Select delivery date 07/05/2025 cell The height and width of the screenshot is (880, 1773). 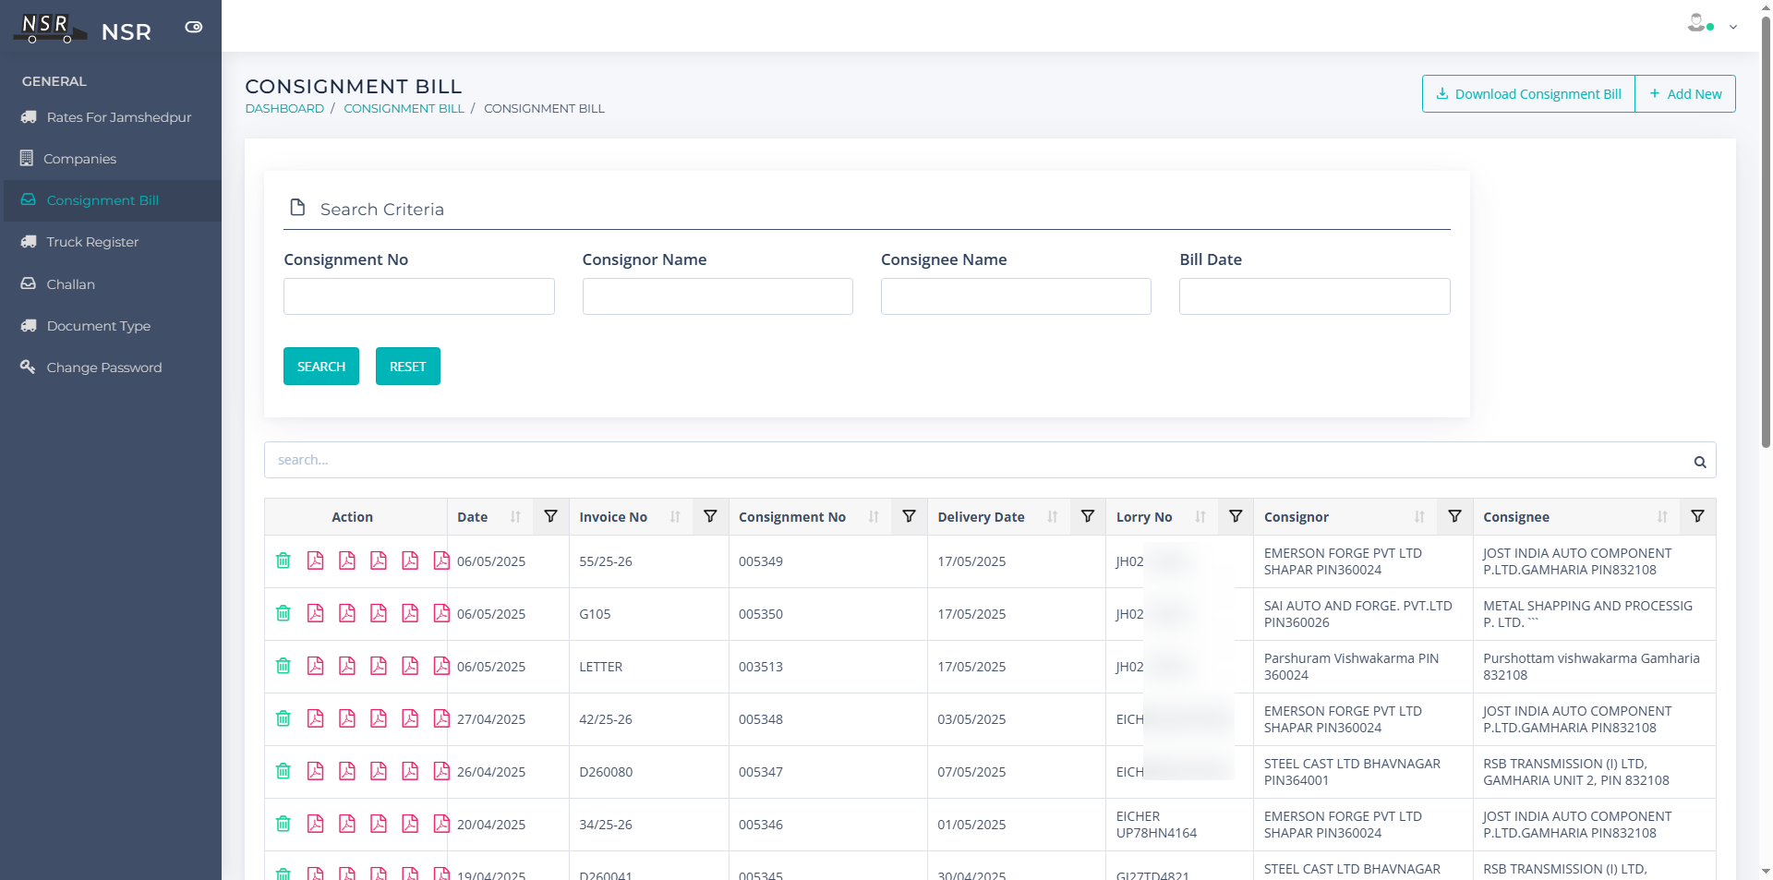pos(1016,772)
